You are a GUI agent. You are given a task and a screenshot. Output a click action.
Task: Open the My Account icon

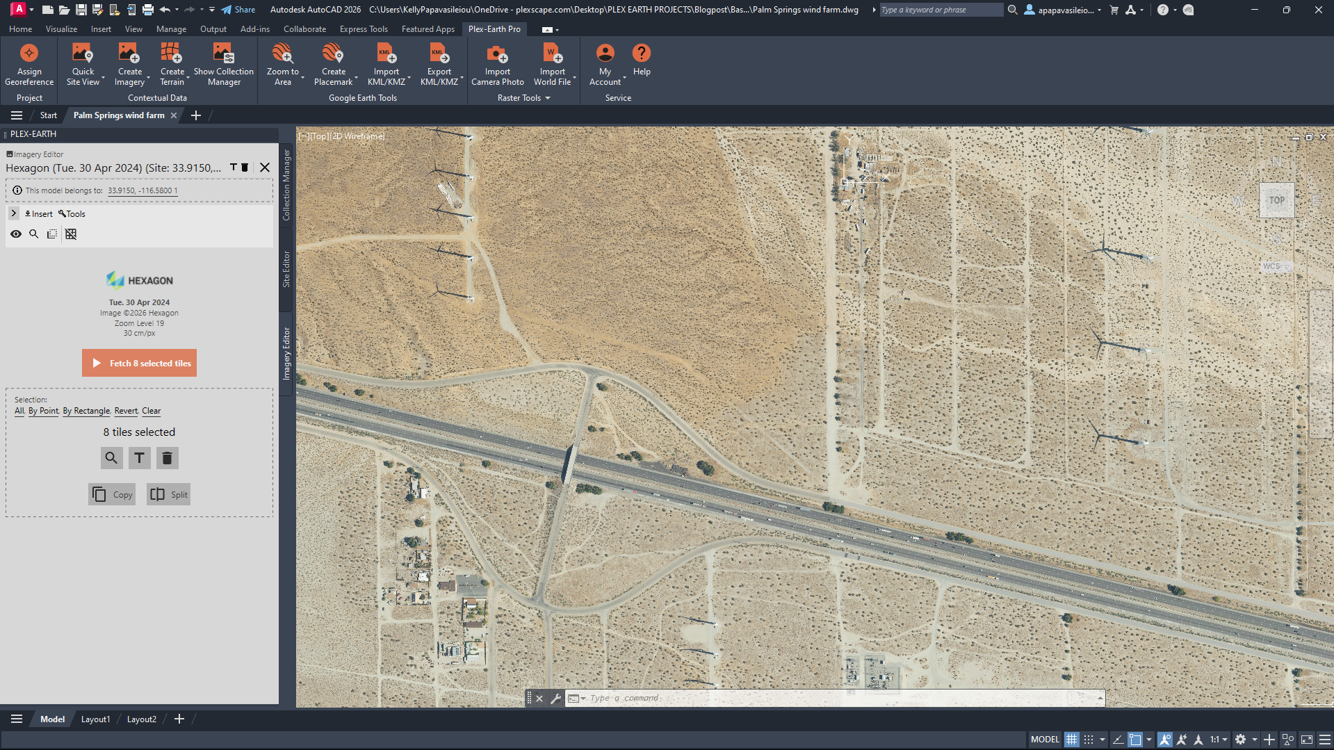point(605,53)
